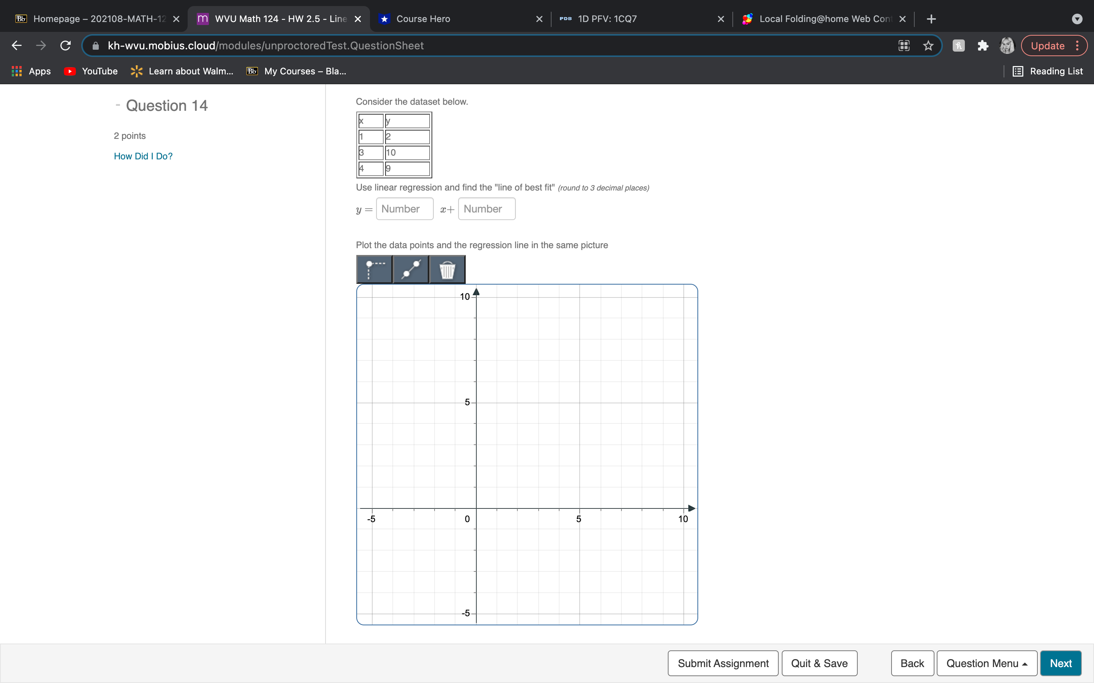Open the Chrome options menu beside Update

pos(1077,45)
